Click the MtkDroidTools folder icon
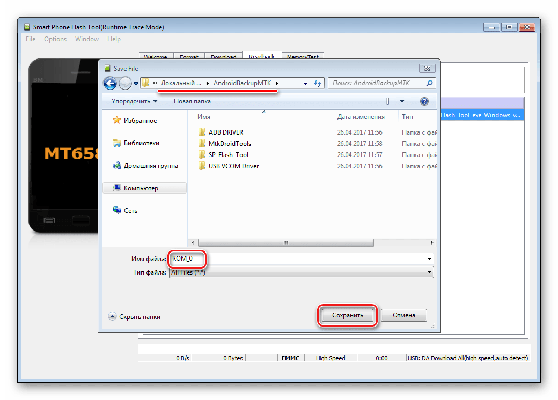Image resolution: width=558 pixels, height=400 pixels. [202, 144]
